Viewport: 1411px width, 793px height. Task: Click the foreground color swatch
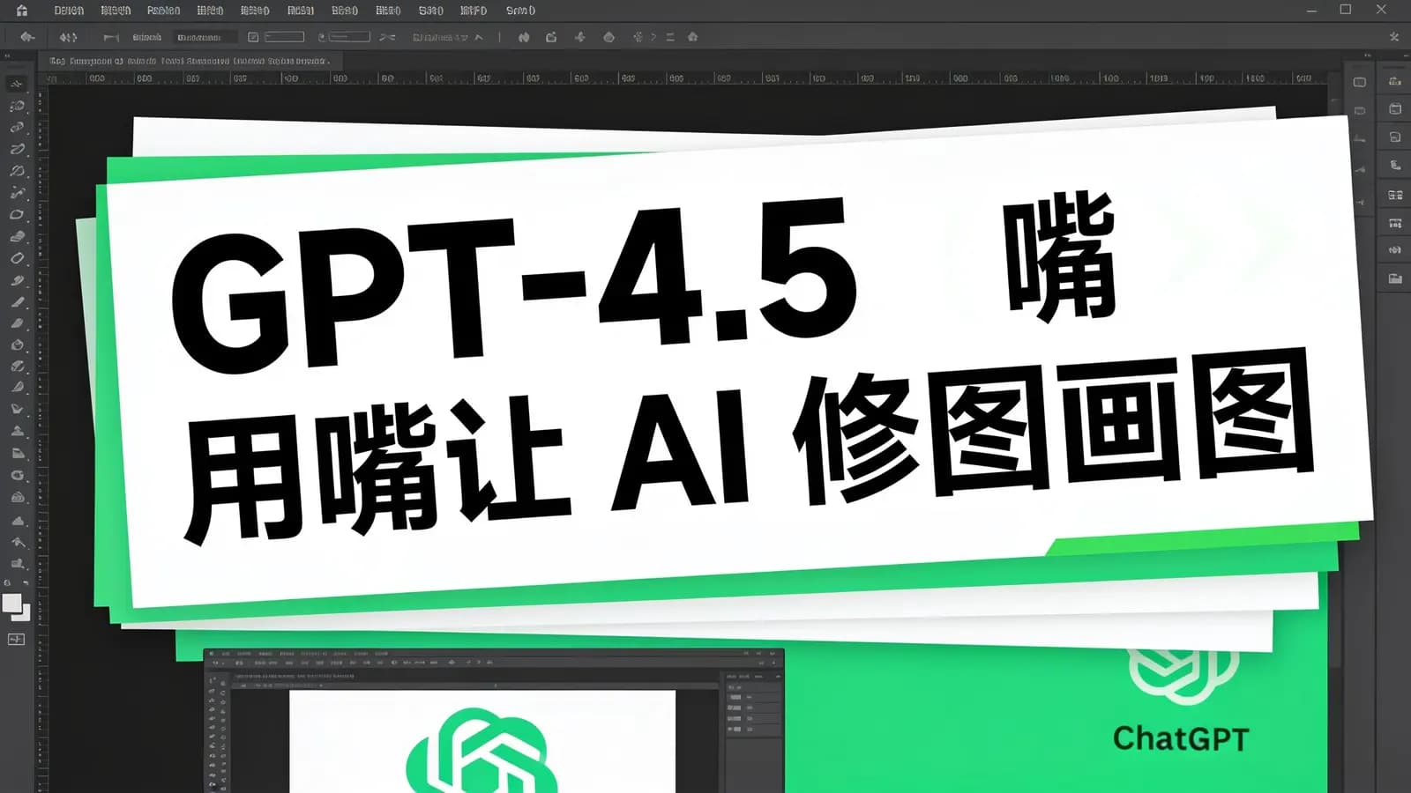coord(12,604)
